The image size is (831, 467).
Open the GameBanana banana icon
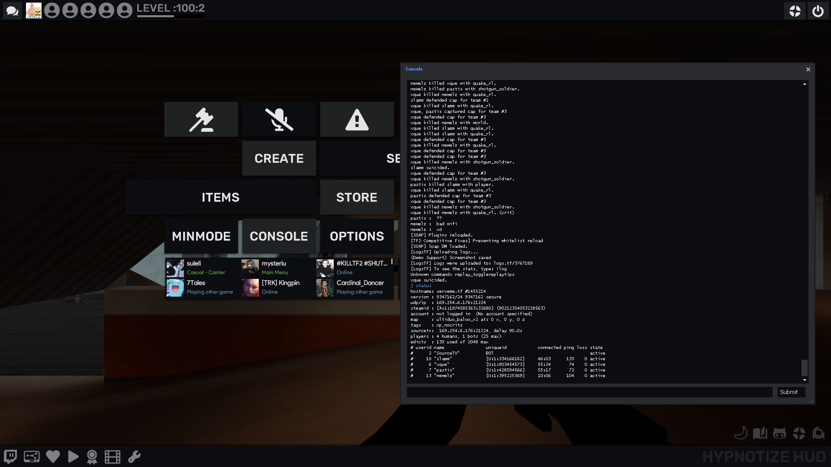click(741, 433)
